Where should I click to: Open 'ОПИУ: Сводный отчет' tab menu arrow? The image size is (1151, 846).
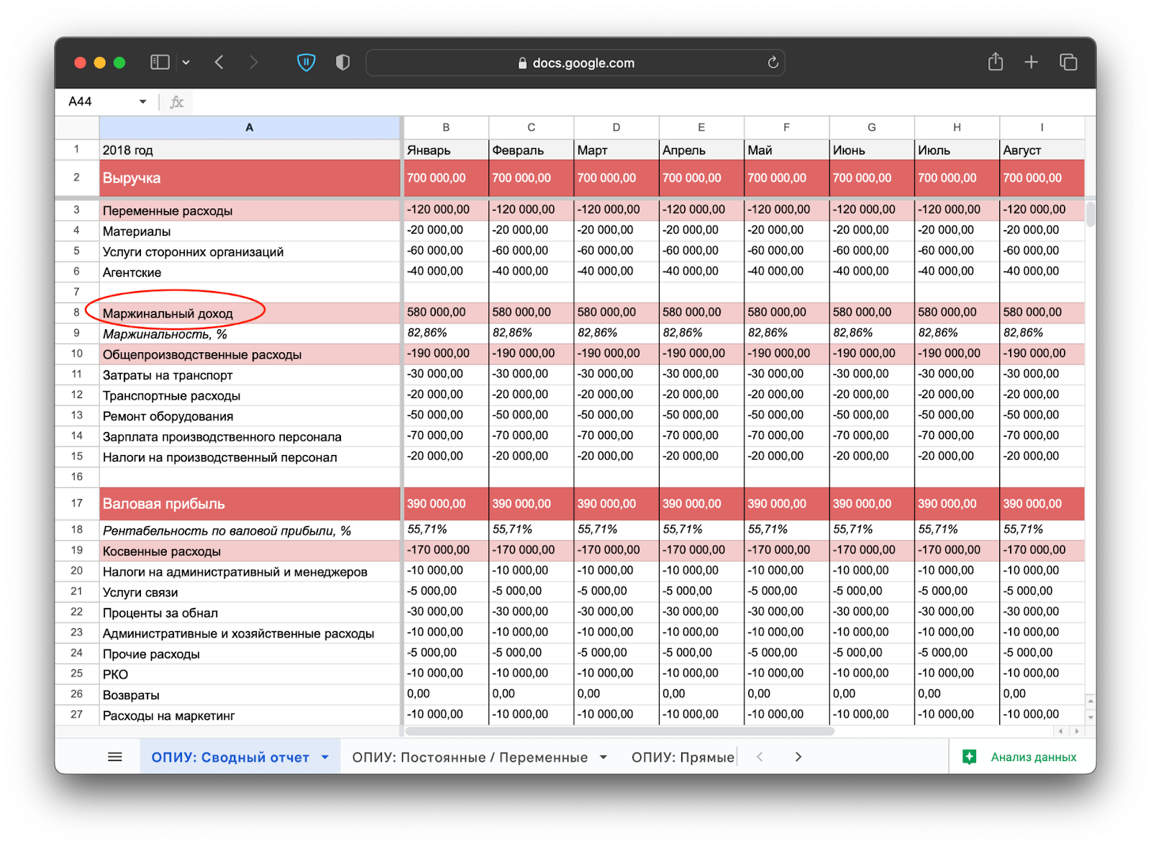325,757
